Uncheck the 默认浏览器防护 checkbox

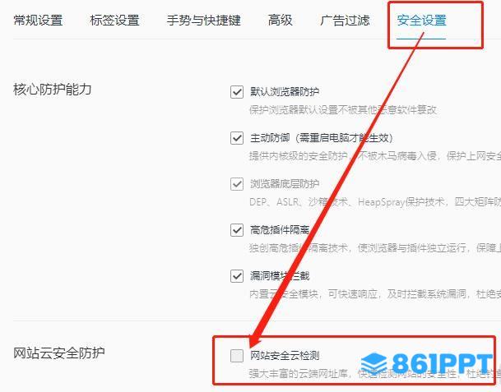[x=237, y=92]
